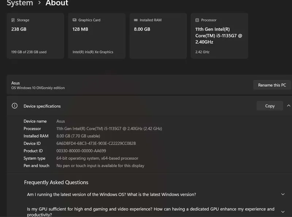Click the About breadcrumb title
This screenshot has width=292, height=217.
(57, 3)
